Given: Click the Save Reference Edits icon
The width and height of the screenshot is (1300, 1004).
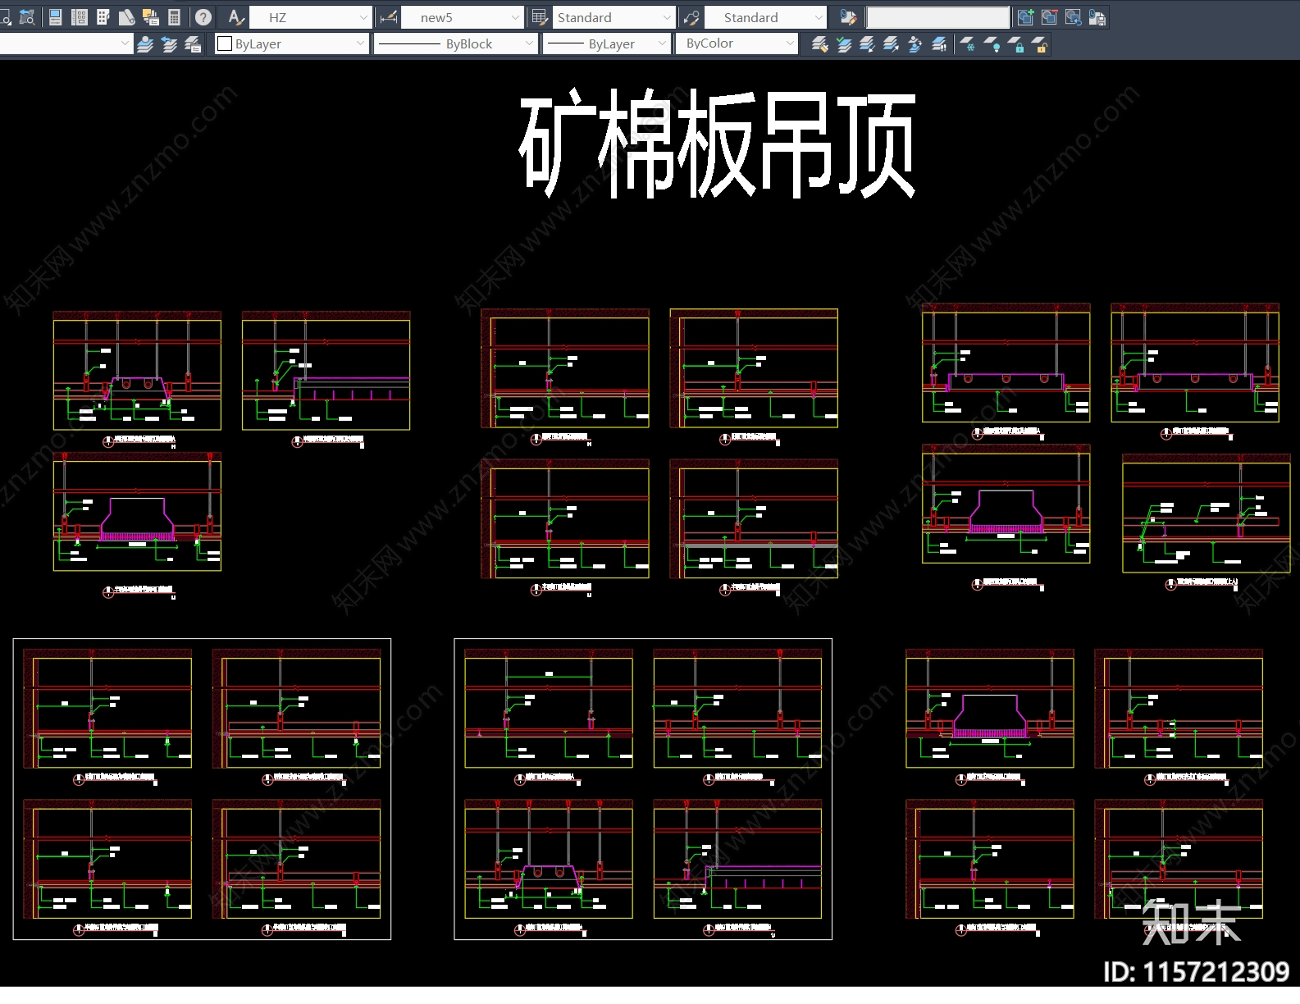Looking at the screenshot, I should coord(1097,16).
